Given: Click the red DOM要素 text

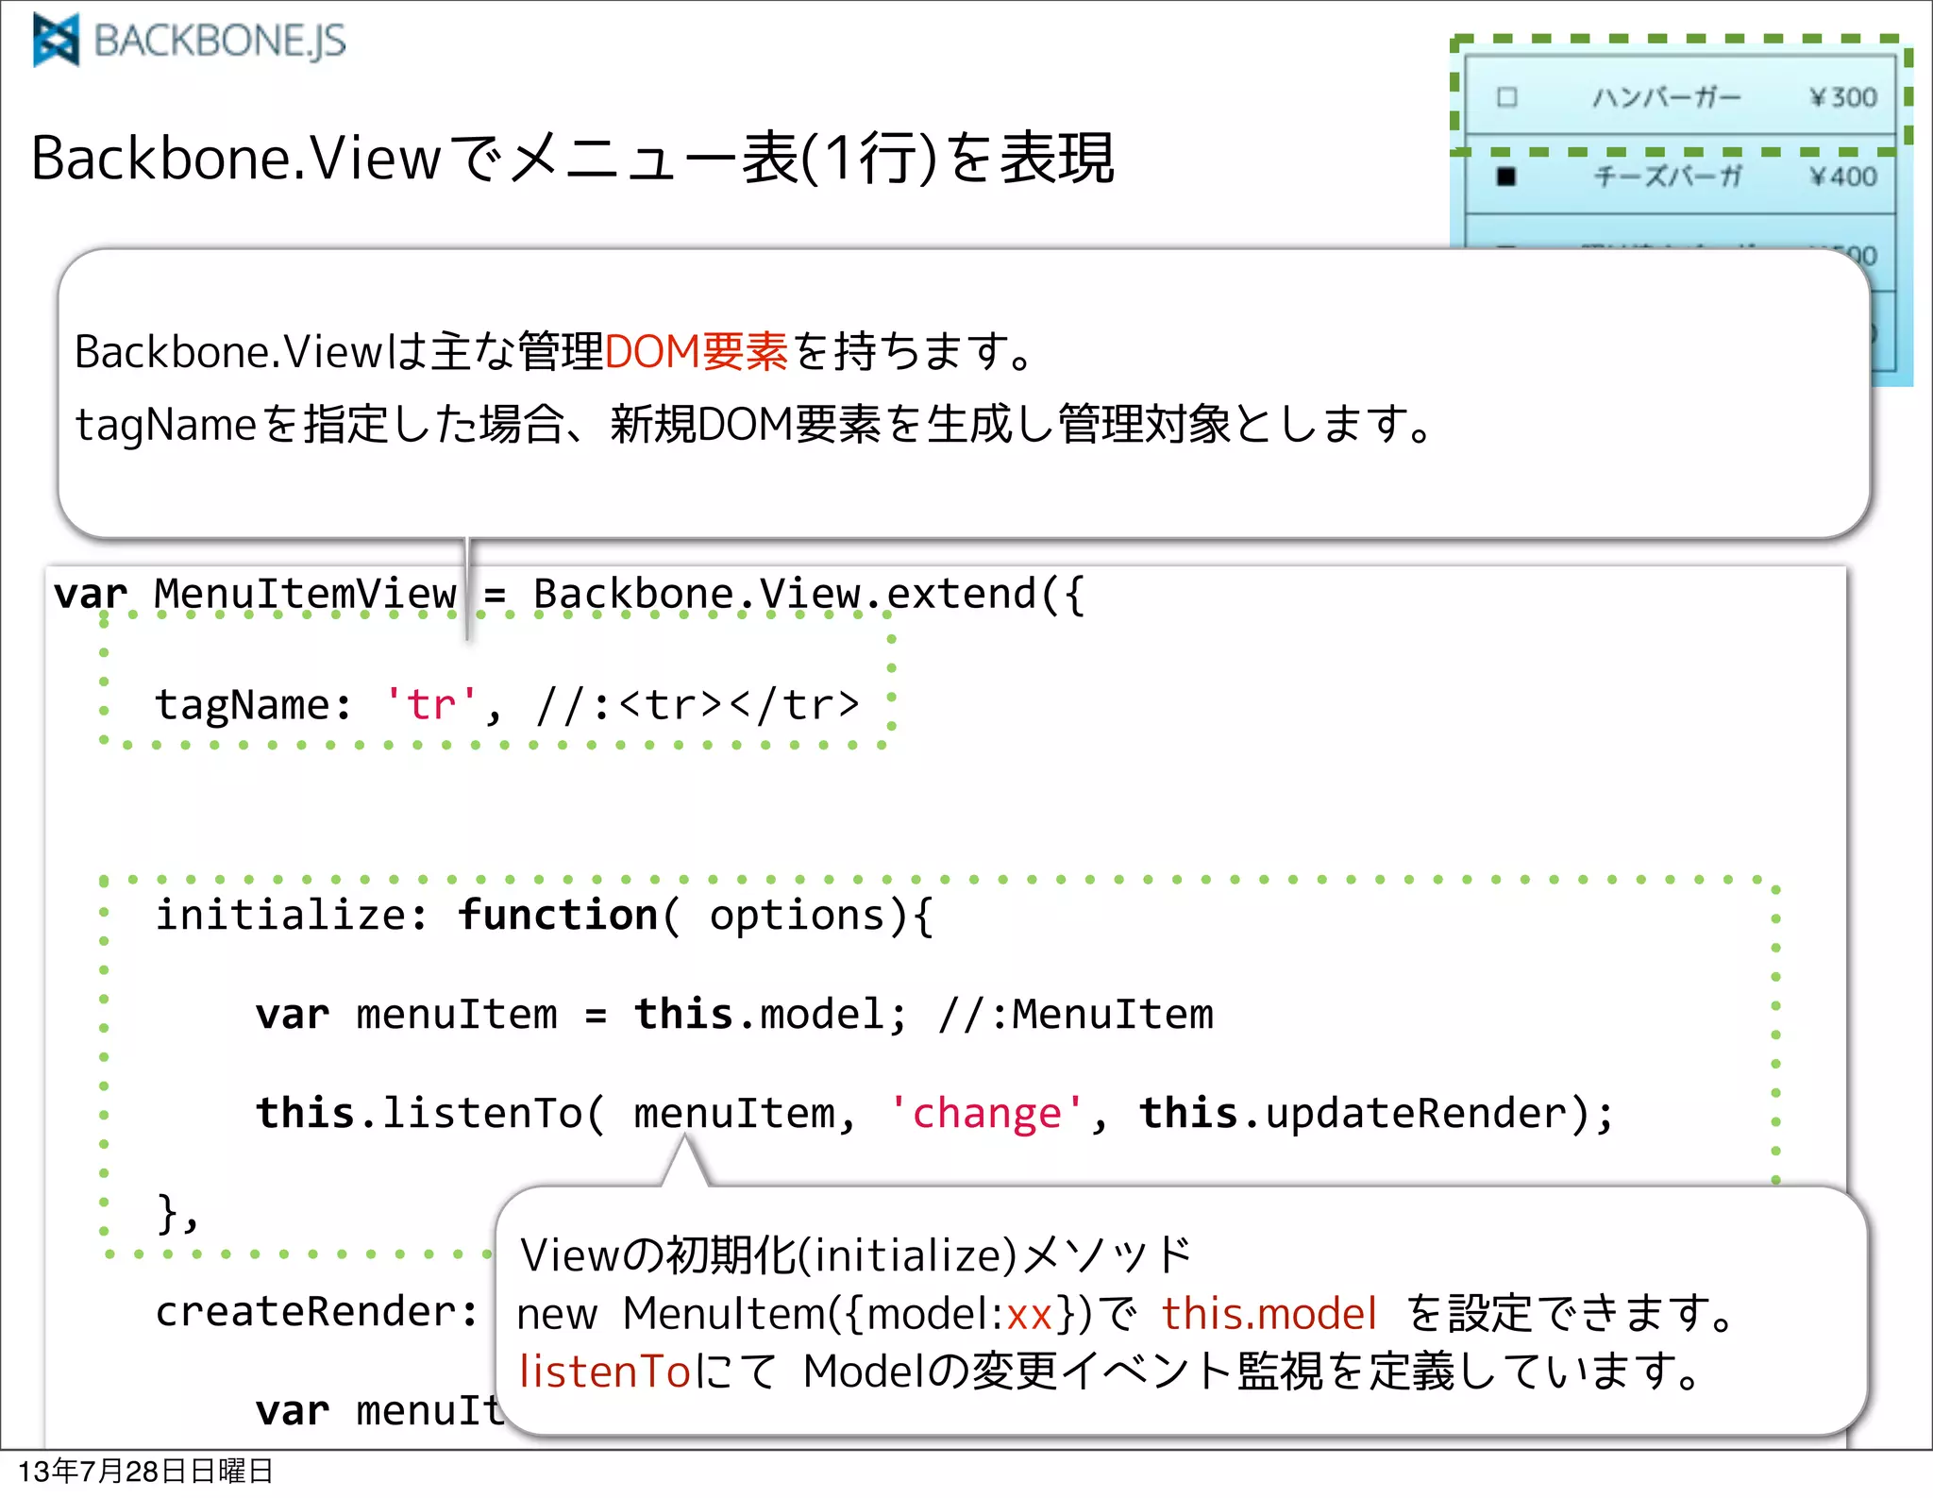Looking at the screenshot, I should tap(696, 351).
